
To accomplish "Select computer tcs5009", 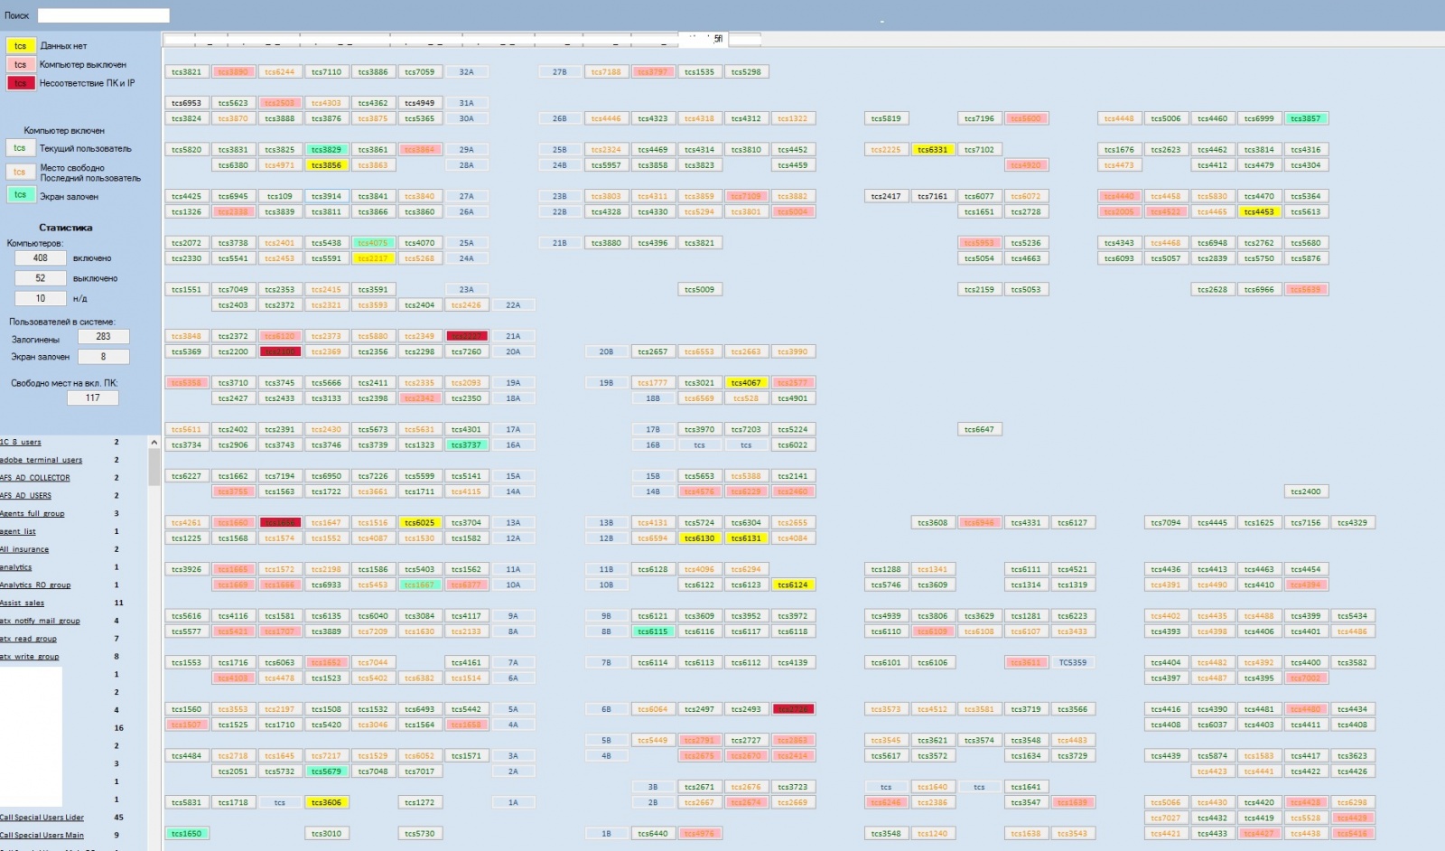I will click(x=699, y=290).
